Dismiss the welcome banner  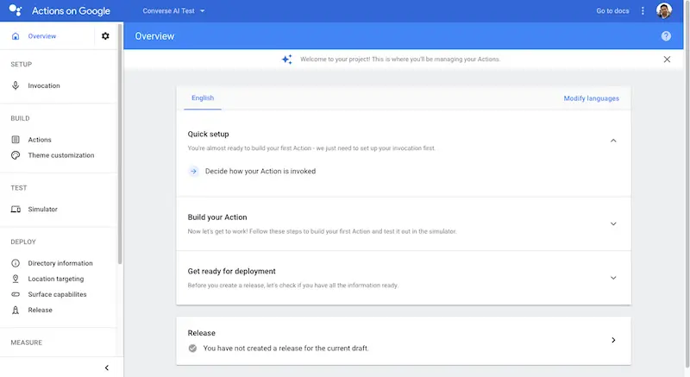pyautogui.click(x=667, y=60)
